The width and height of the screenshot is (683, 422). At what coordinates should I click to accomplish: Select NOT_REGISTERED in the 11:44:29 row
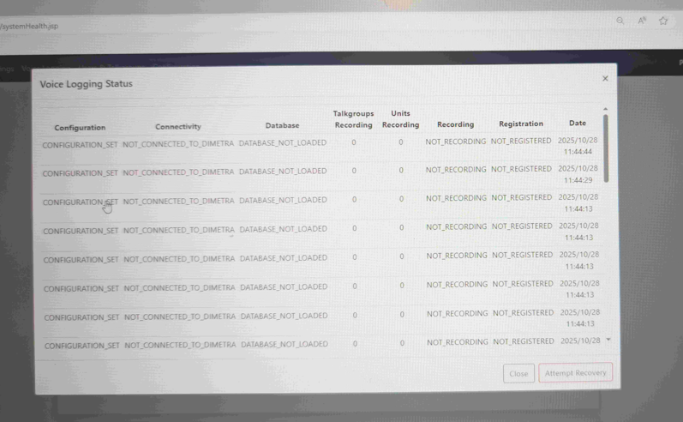pos(521,169)
